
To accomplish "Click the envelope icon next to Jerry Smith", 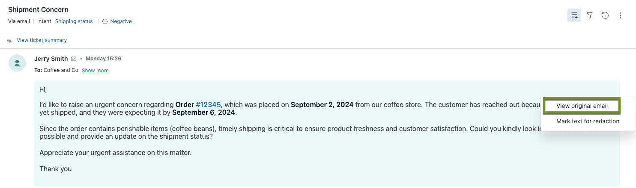I will click(74, 59).
